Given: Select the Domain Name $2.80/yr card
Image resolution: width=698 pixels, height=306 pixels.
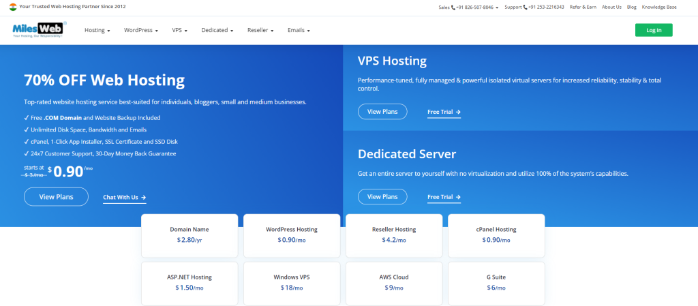Looking at the screenshot, I should tap(189, 236).
